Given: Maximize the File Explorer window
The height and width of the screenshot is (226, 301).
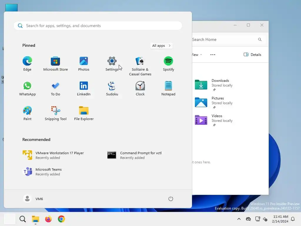Looking at the screenshot, I should tap(248, 25).
